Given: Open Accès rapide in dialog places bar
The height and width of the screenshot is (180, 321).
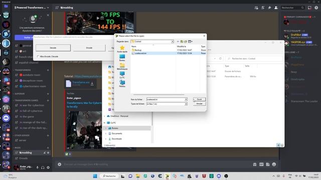Looking at the screenshot, I should pyautogui.click(x=122, y=49).
